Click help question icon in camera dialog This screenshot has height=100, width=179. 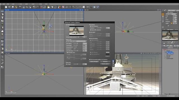coord(113,65)
